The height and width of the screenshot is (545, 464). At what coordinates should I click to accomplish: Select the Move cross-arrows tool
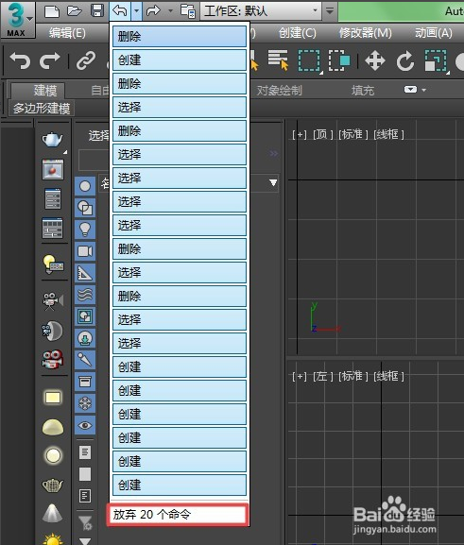[375, 60]
